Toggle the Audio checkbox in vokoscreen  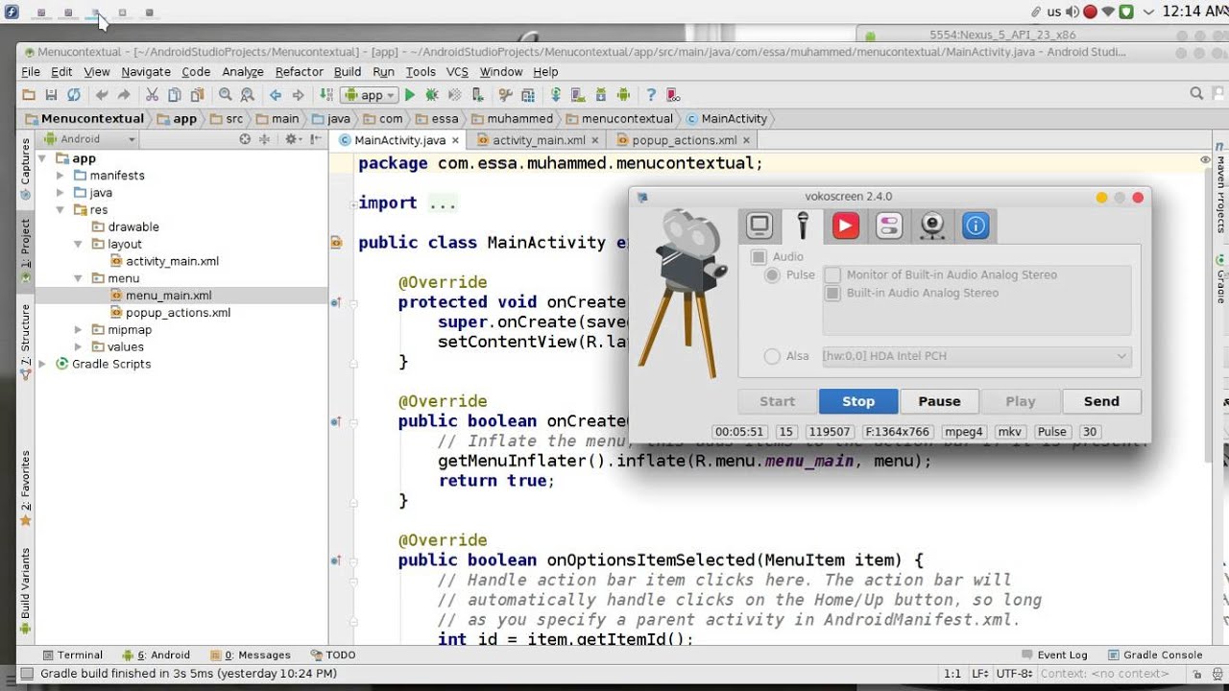759,257
